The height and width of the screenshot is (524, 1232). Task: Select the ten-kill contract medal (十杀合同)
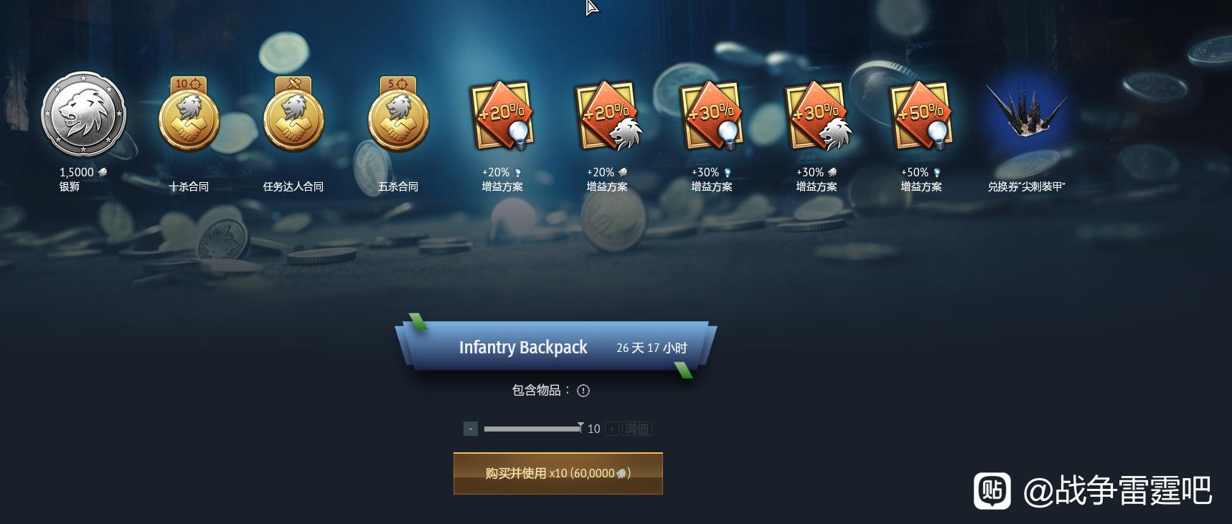pos(189,115)
